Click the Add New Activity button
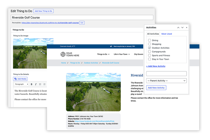This screenshot has height=140, width=210. point(156,88)
